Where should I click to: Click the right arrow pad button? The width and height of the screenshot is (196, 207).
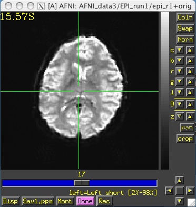[190, 191]
